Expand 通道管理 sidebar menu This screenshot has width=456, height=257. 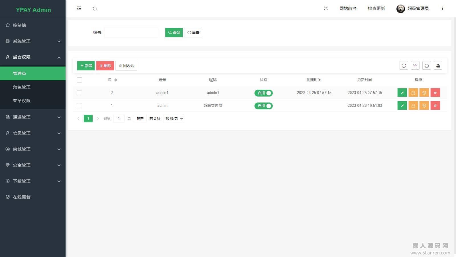click(x=33, y=117)
